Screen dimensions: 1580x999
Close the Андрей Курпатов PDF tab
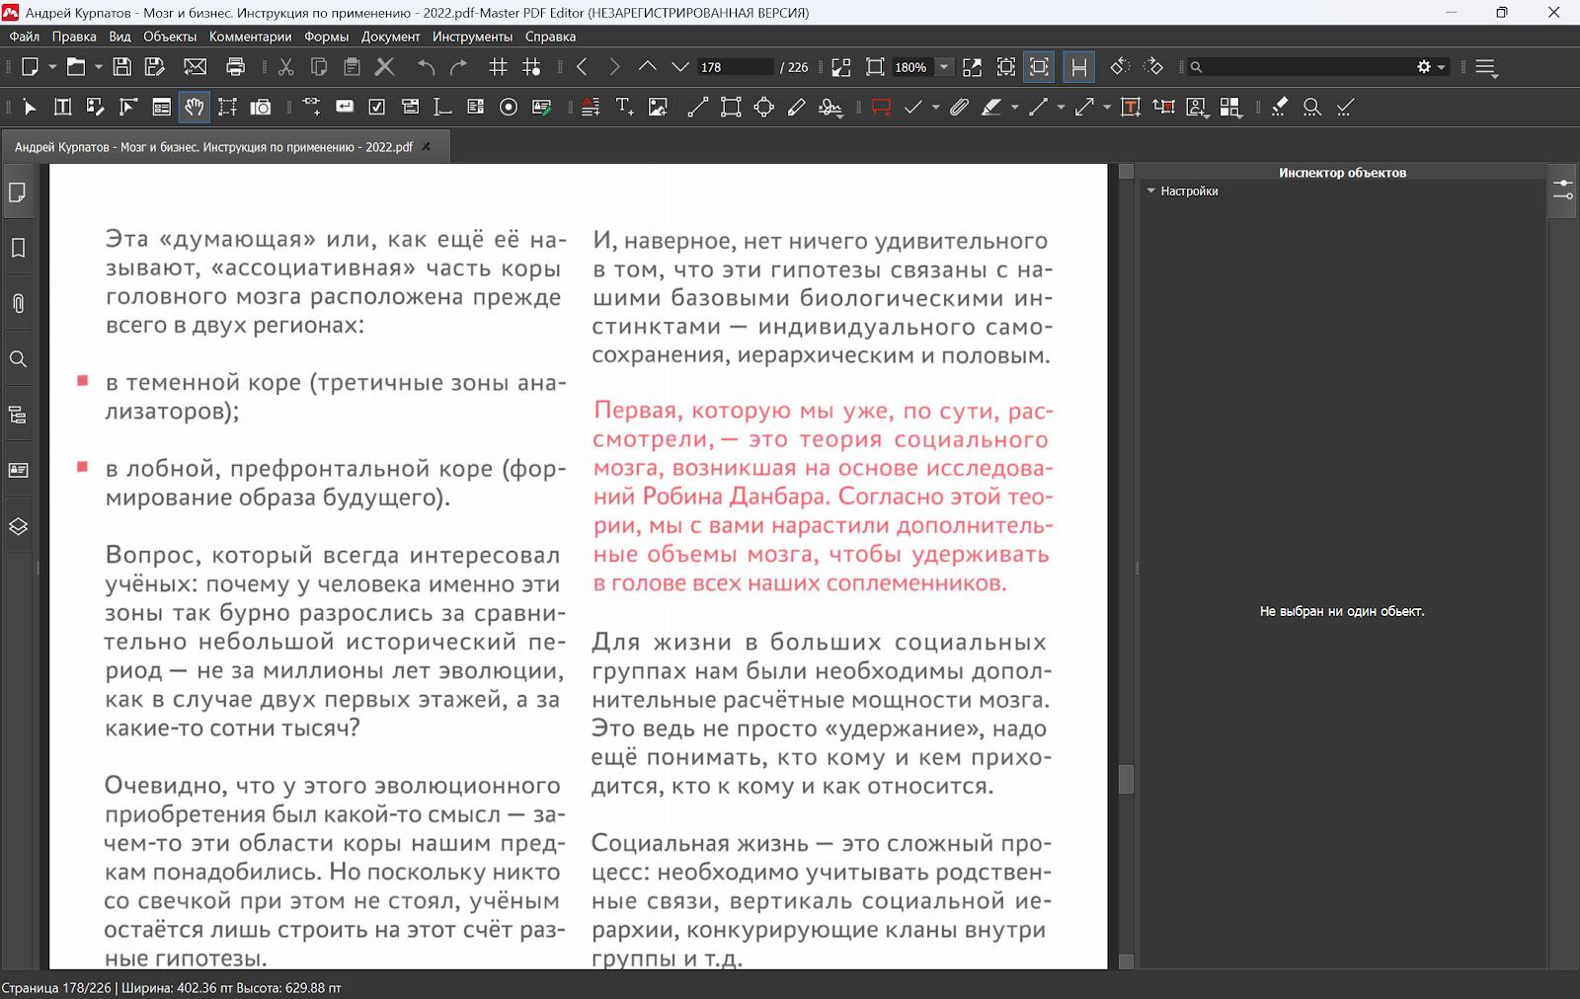click(x=427, y=147)
